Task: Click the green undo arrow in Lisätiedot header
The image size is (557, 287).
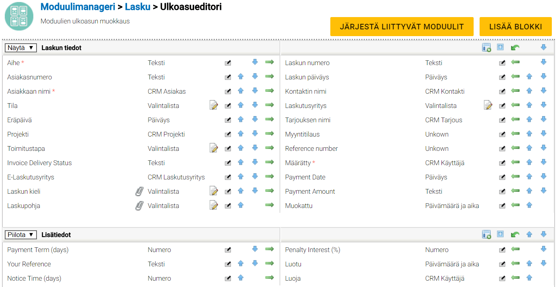Action: pyautogui.click(x=515, y=235)
